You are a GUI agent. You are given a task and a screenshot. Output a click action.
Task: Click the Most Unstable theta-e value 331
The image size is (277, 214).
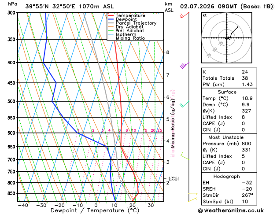point(247,150)
